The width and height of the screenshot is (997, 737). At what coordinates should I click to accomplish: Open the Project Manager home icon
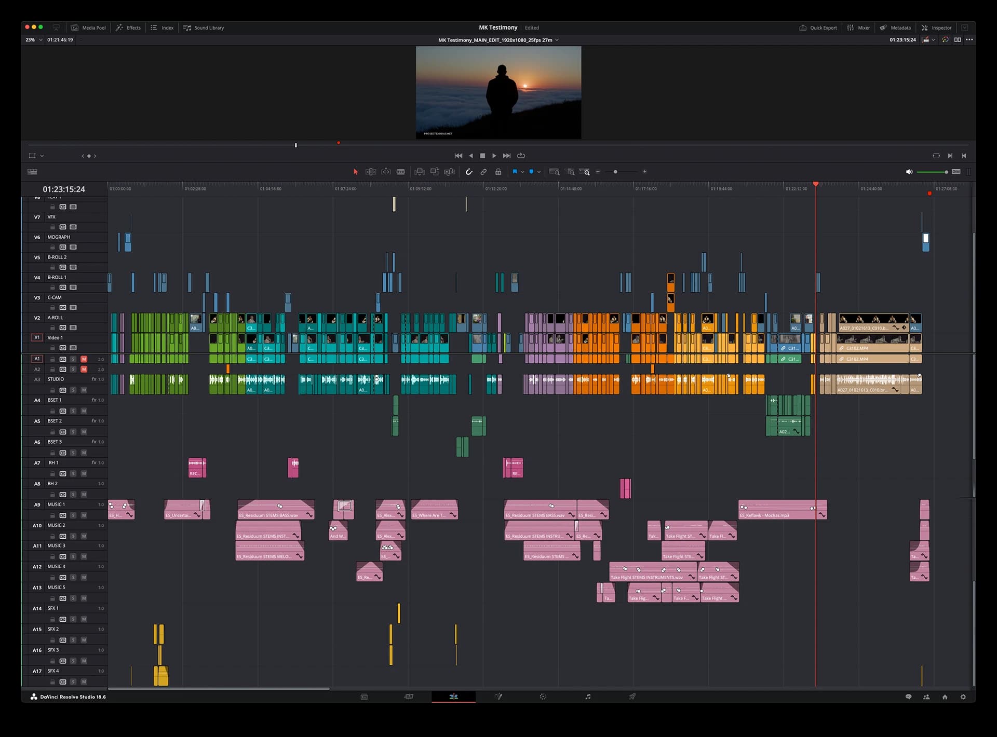(945, 697)
